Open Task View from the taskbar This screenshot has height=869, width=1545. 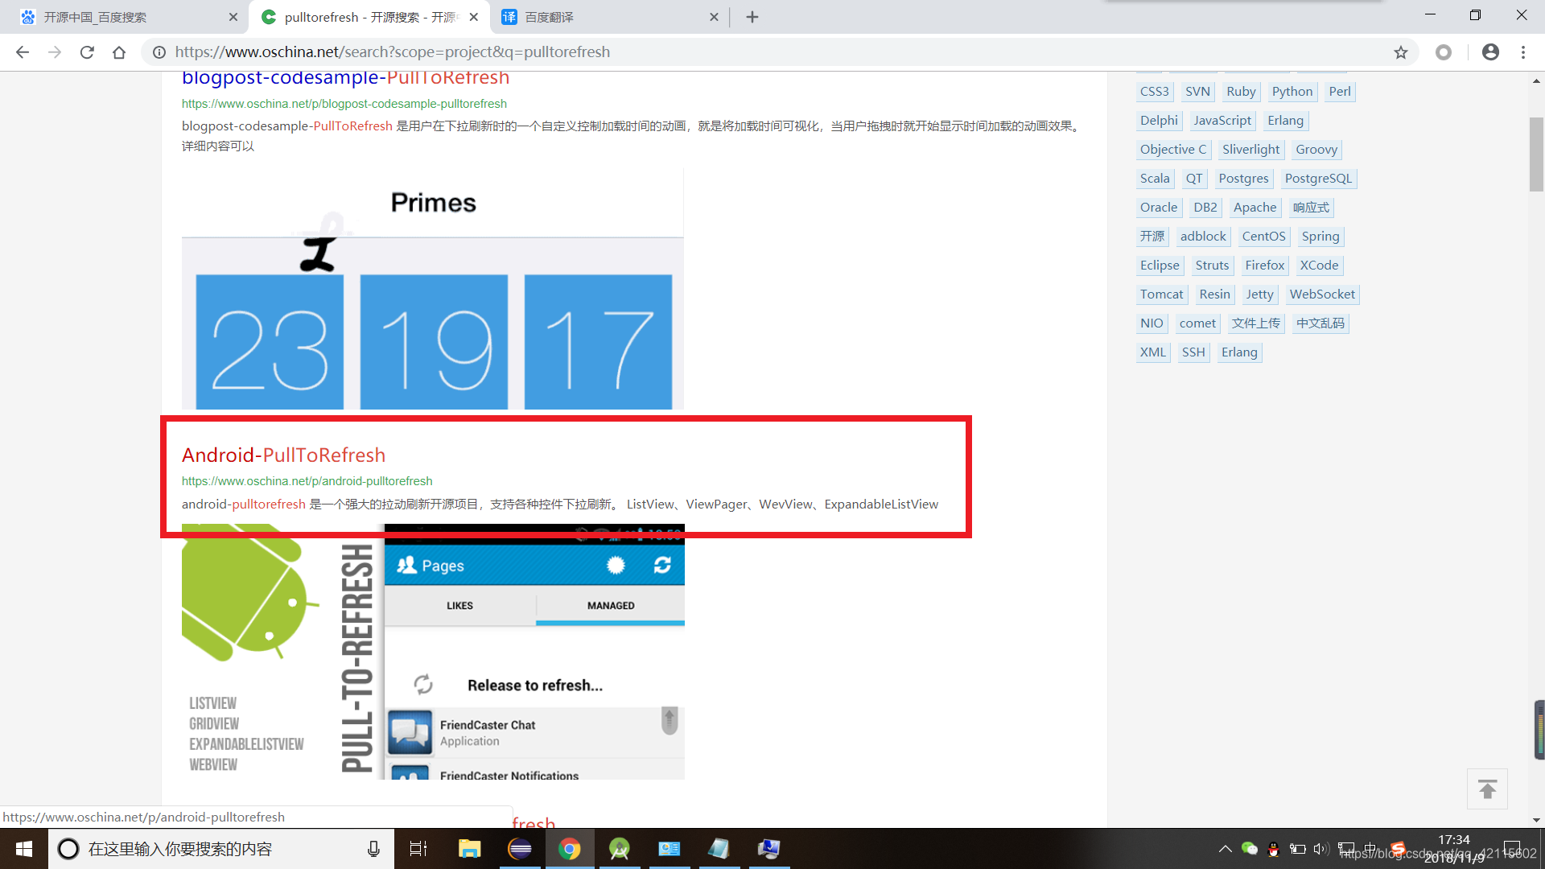[x=418, y=849]
